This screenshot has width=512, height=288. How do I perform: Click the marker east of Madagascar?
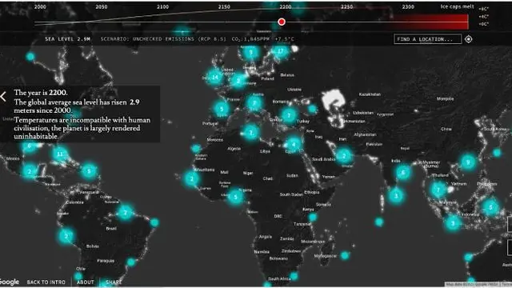345,255
